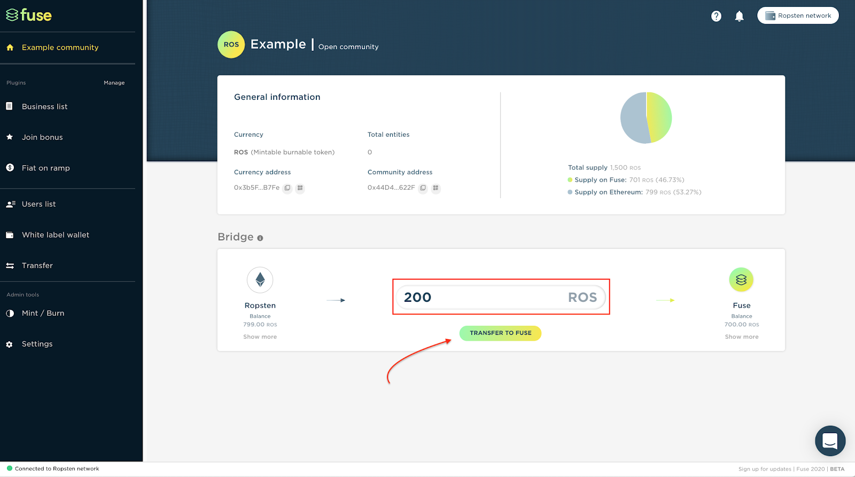This screenshot has height=477, width=855.
Task: Open the help question mark icon
Action: tap(716, 16)
